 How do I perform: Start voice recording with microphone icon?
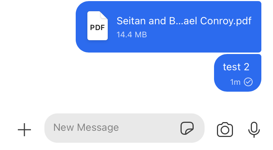point(254,130)
